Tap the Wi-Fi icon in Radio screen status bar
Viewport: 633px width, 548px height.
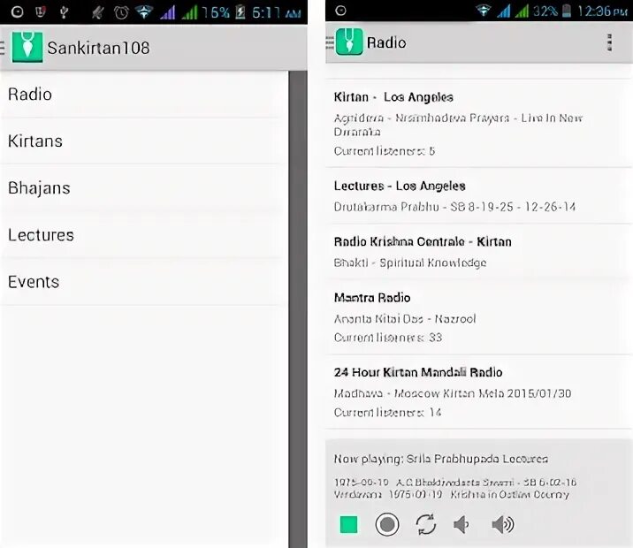pyautogui.click(x=484, y=11)
